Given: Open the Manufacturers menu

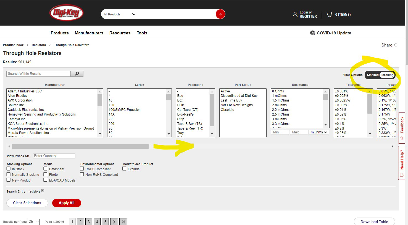Looking at the screenshot, I should pos(89,33).
